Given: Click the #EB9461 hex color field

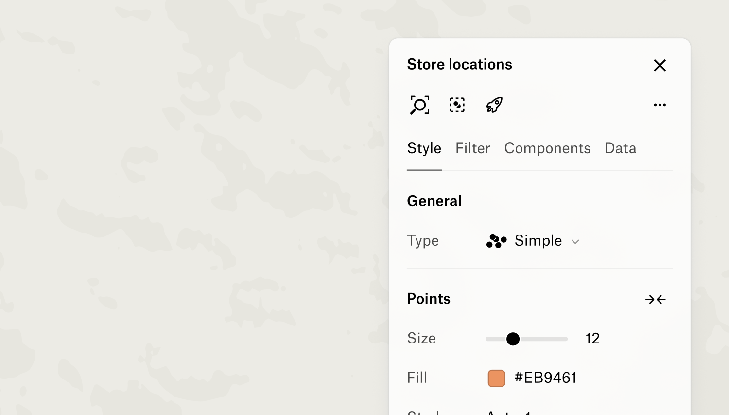Looking at the screenshot, I should coord(545,378).
